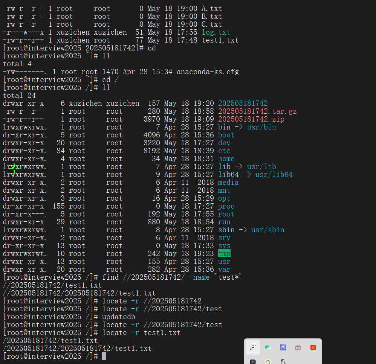Place cursor at the final shell prompt
The height and width of the screenshot is (364, 376).
[x=104, y=356]
